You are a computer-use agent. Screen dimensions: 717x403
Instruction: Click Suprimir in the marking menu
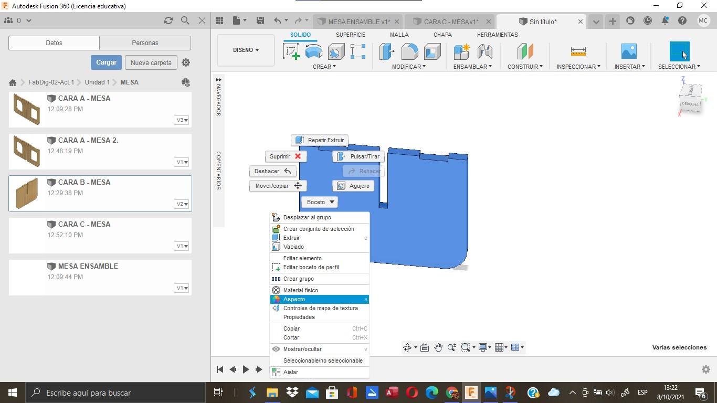point(286,156)
